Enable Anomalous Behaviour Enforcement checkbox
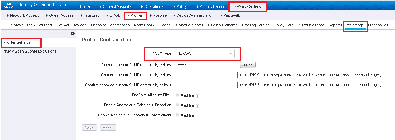The height and width of the screenshot is (140, 395). tap(178, 115)
